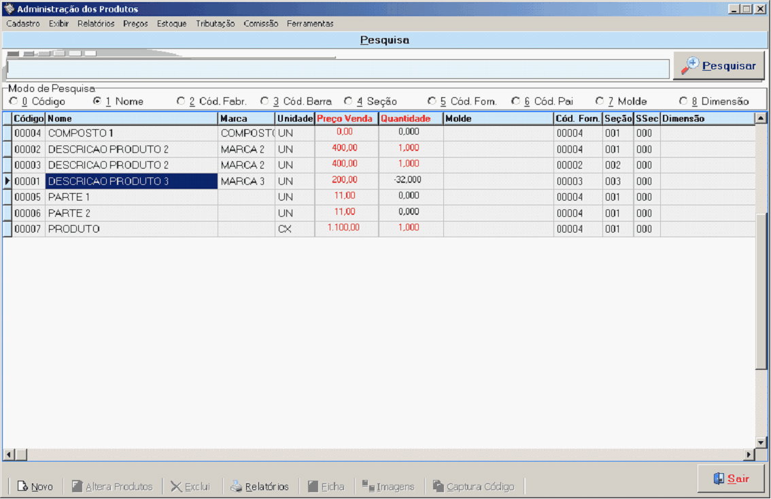Click the Ficha toolbar icon
Viewport: 771px width, 499px height.
(313, 487)
